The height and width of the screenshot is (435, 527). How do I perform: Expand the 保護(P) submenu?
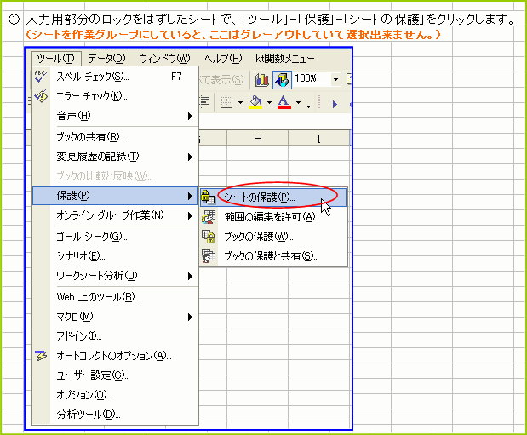point(115,196)
